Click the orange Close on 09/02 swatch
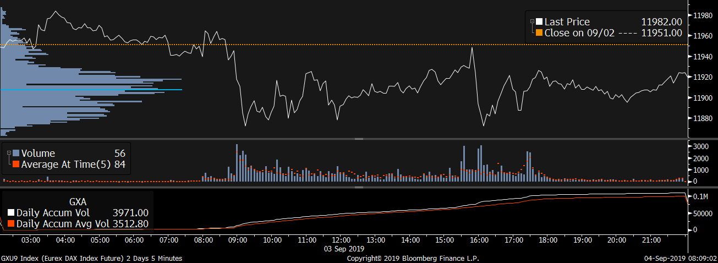 point(539,33)
